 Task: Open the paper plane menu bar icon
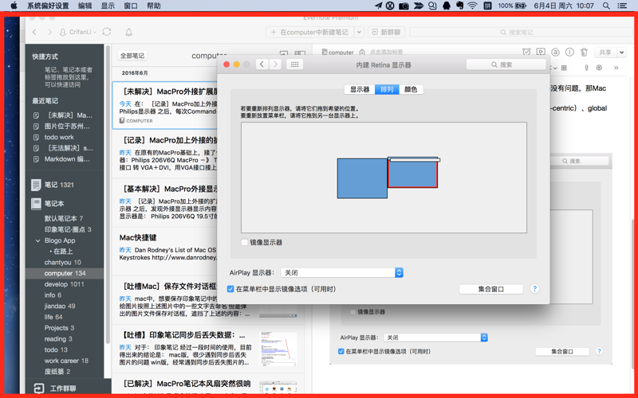(378, 6)
